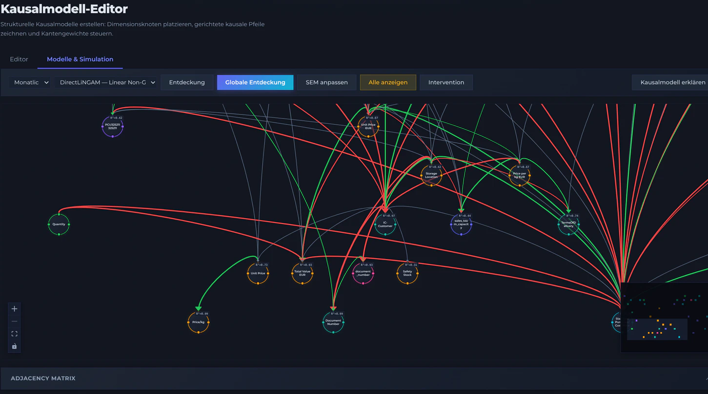Switch to the Editor tab
This screenshot has height=394, width=708.
pyautogui.click(x=19, y=59)
